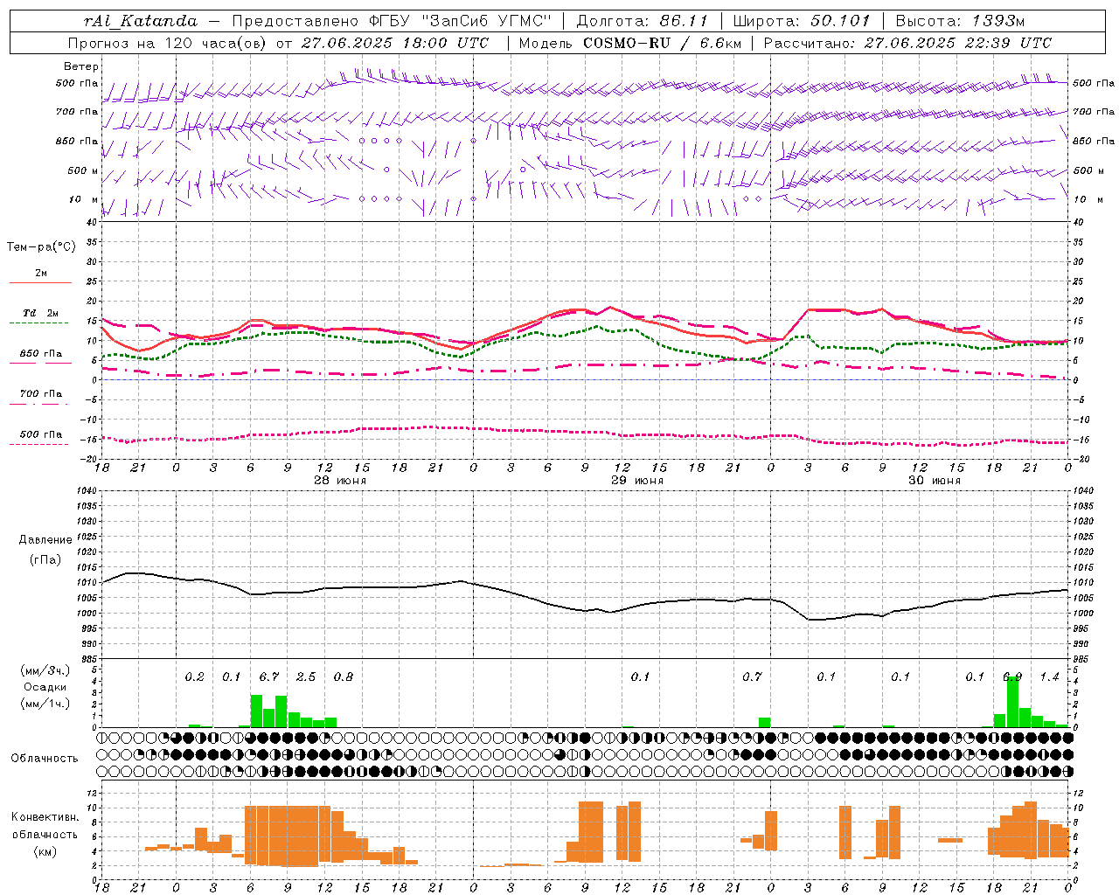The height and width of the screenshot is (895, 1119).
Task: Click the (мм/1ч.) precipitation unit label
Action: point(45,704)
